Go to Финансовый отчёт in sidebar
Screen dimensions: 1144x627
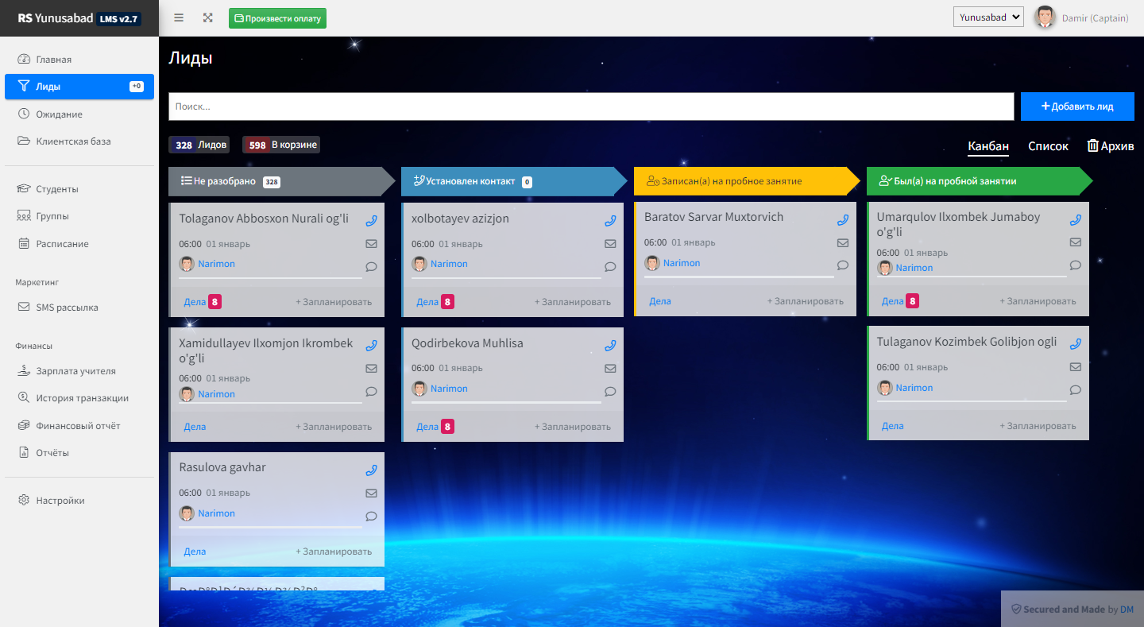tap(78, 426)
